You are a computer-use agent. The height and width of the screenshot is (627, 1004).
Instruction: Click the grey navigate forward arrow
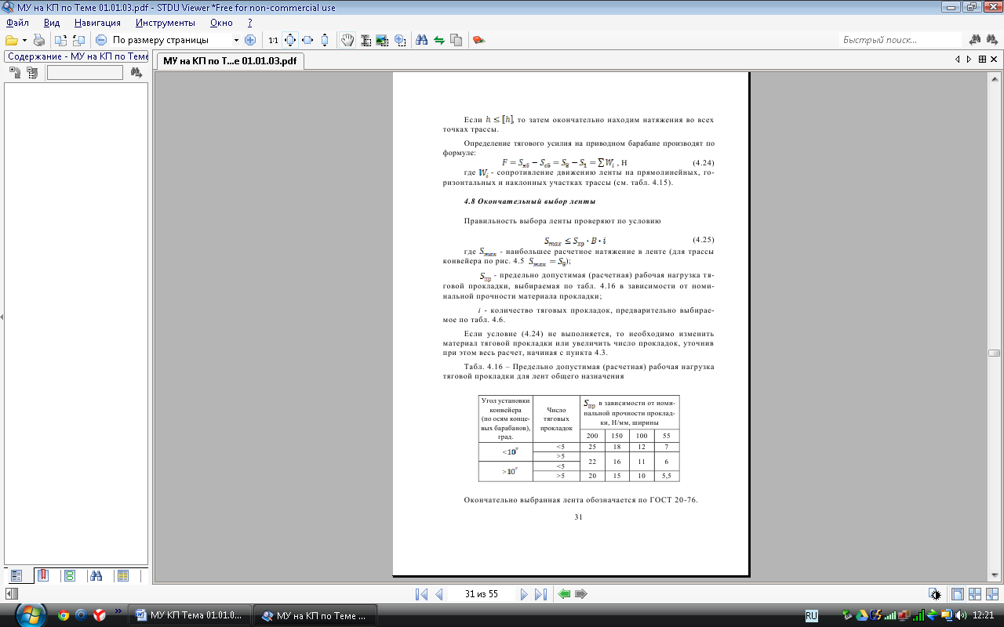[x=581, y=594]
